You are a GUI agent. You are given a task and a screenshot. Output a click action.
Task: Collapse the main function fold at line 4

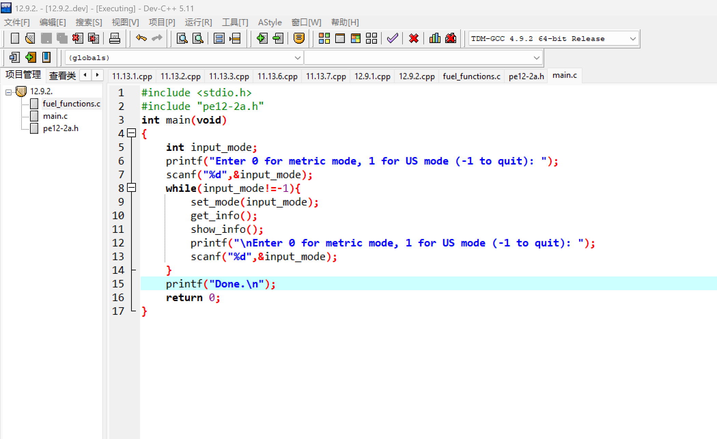tap(131, 133)
